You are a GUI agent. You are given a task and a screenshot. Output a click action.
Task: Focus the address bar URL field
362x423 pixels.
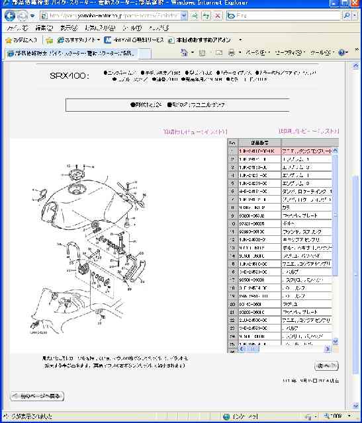pos(111,16)
